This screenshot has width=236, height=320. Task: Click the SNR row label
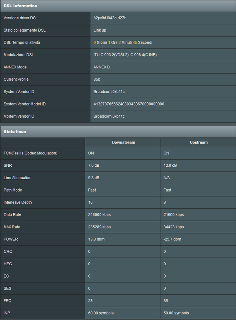(8, 165)
